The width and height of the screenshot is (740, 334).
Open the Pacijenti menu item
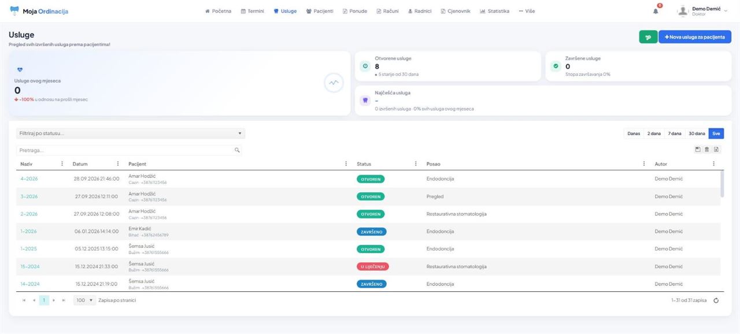[320, 11]
